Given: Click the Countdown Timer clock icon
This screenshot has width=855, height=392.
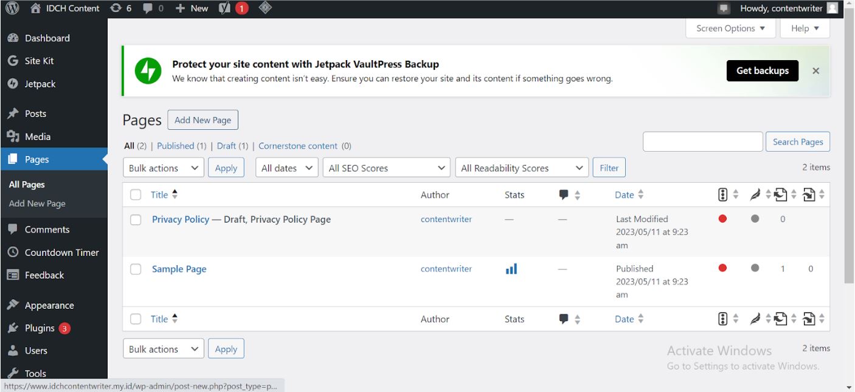Looking at the screenshot, I should coord(13,252).
